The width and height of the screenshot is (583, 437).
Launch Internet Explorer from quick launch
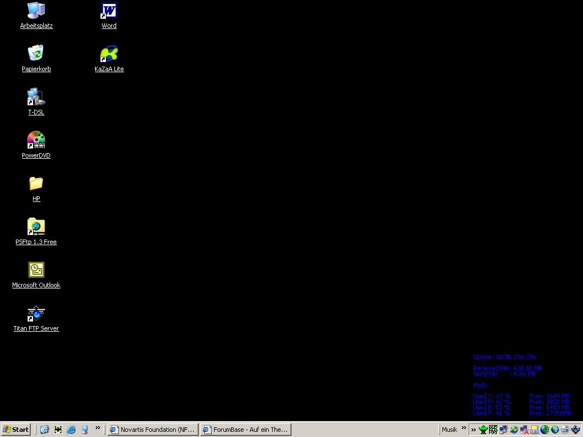(x=71, y=430)
